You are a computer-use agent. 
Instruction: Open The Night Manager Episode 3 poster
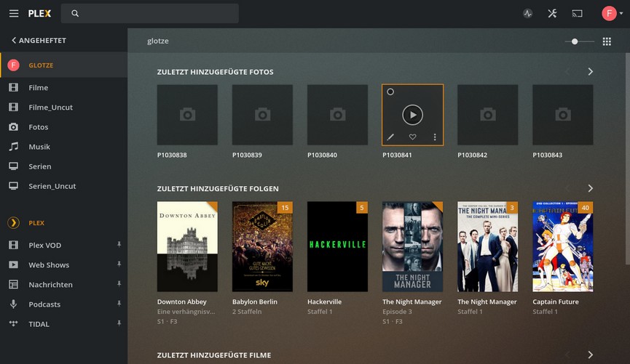pos(413,246)
